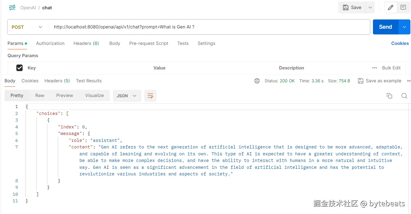
Task: Open the request Headers (8) tab
Action: [86, 43]
